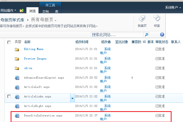Click the search magnifier button
183x122 pixels.
[x=146, y=35]
